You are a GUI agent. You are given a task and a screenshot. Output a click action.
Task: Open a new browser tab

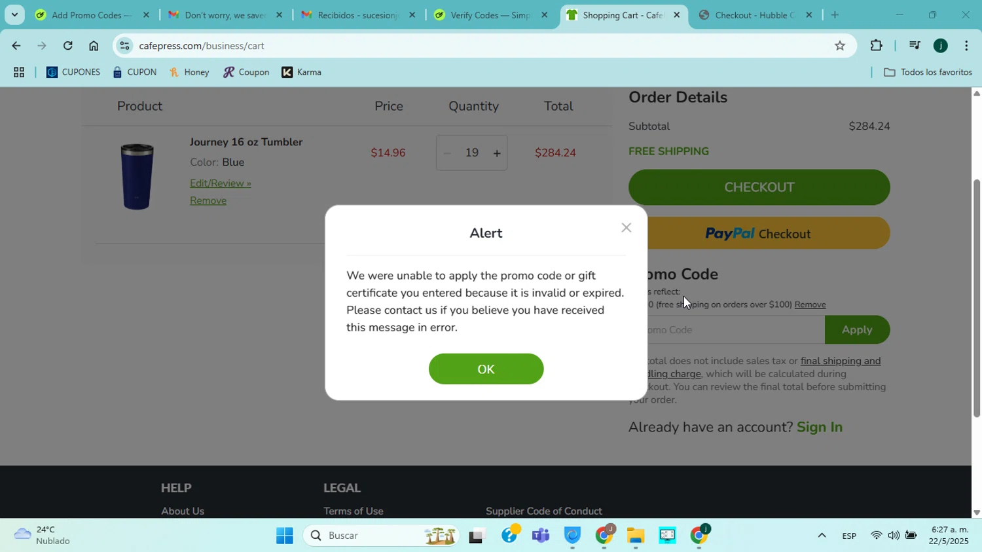pos(835,15)
